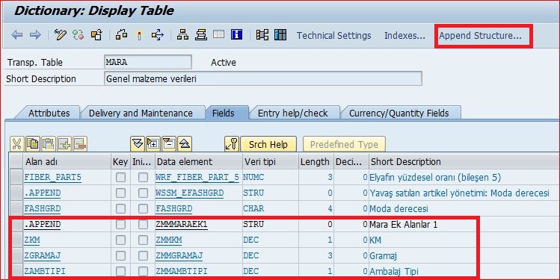Click the MARA table name field
Screen dimensions: 560x280
[x=147, y=62]
